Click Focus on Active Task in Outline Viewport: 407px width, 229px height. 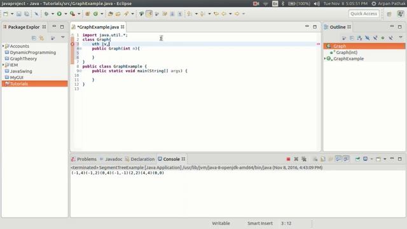point(344,38)
